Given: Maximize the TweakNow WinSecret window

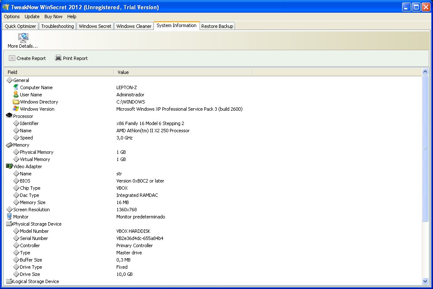Looking at the screenshot, I should coord(416,7).
